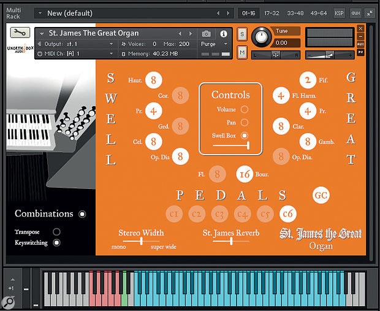Toggle the Pedals Bour. 16 stop
Viewport: 380px width, 311px height.
coord(245,174)
